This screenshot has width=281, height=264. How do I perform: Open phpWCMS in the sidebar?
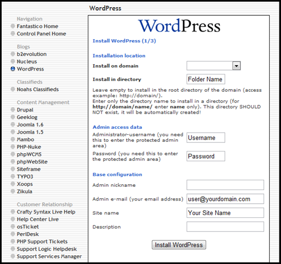(x=29, y=154)
